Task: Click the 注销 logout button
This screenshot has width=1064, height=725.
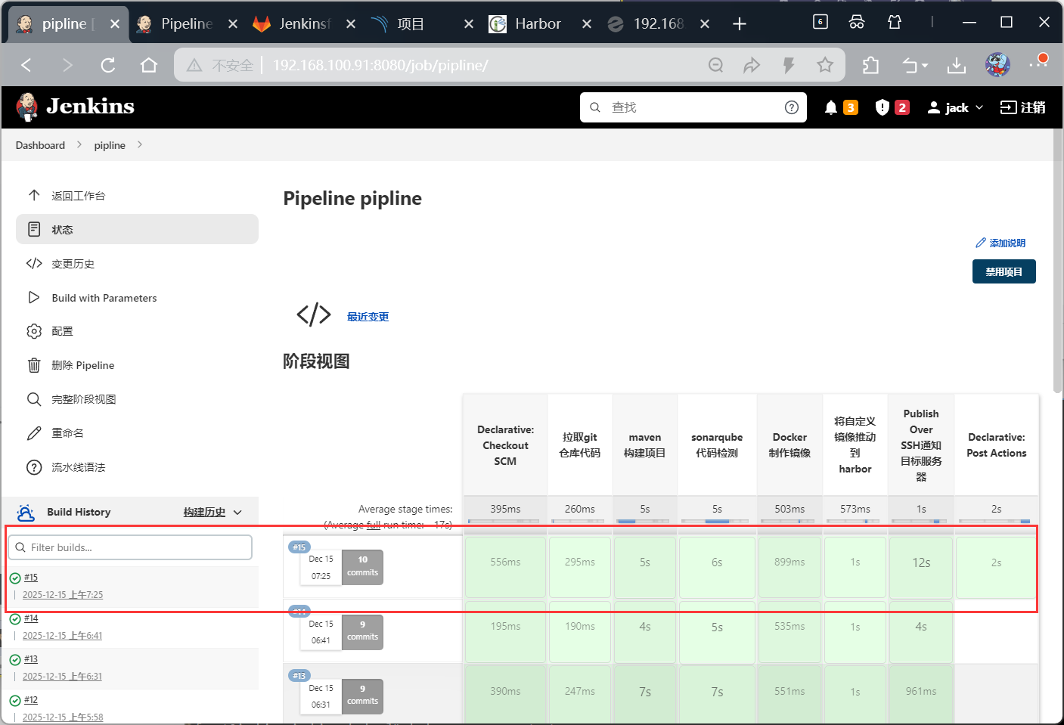Action: point(1022,107)
